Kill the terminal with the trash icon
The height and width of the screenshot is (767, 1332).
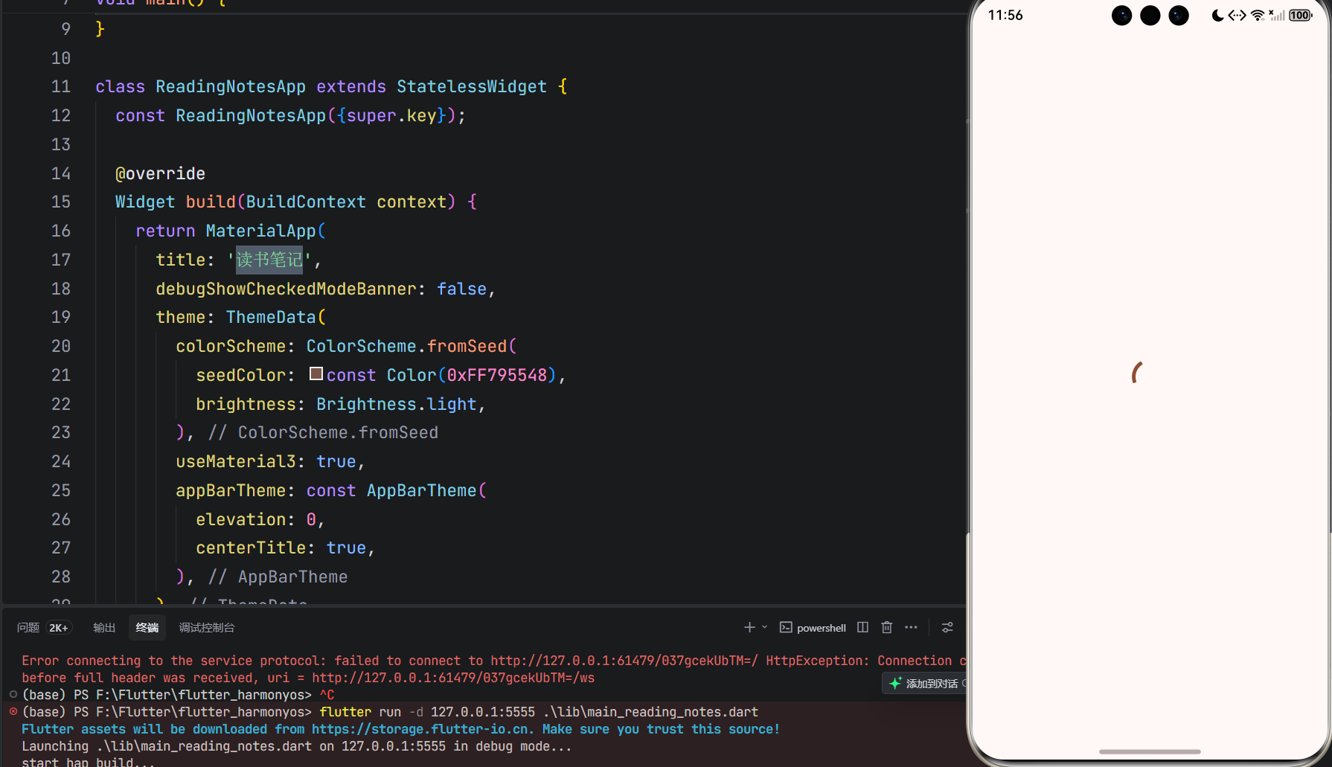pos(886,627)
